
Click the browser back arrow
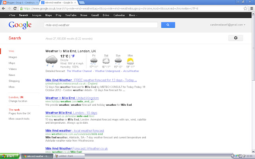(4, 8)
